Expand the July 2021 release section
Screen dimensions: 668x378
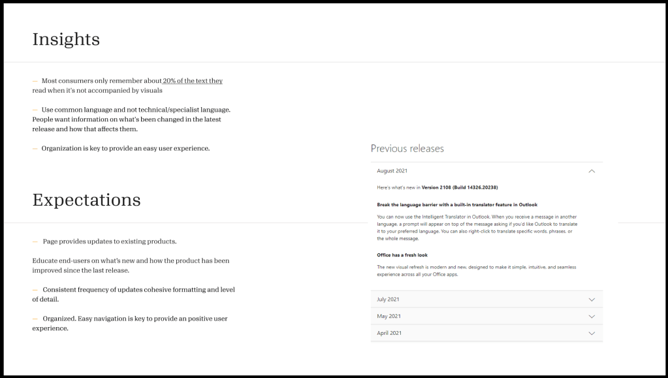click(389, 300)
